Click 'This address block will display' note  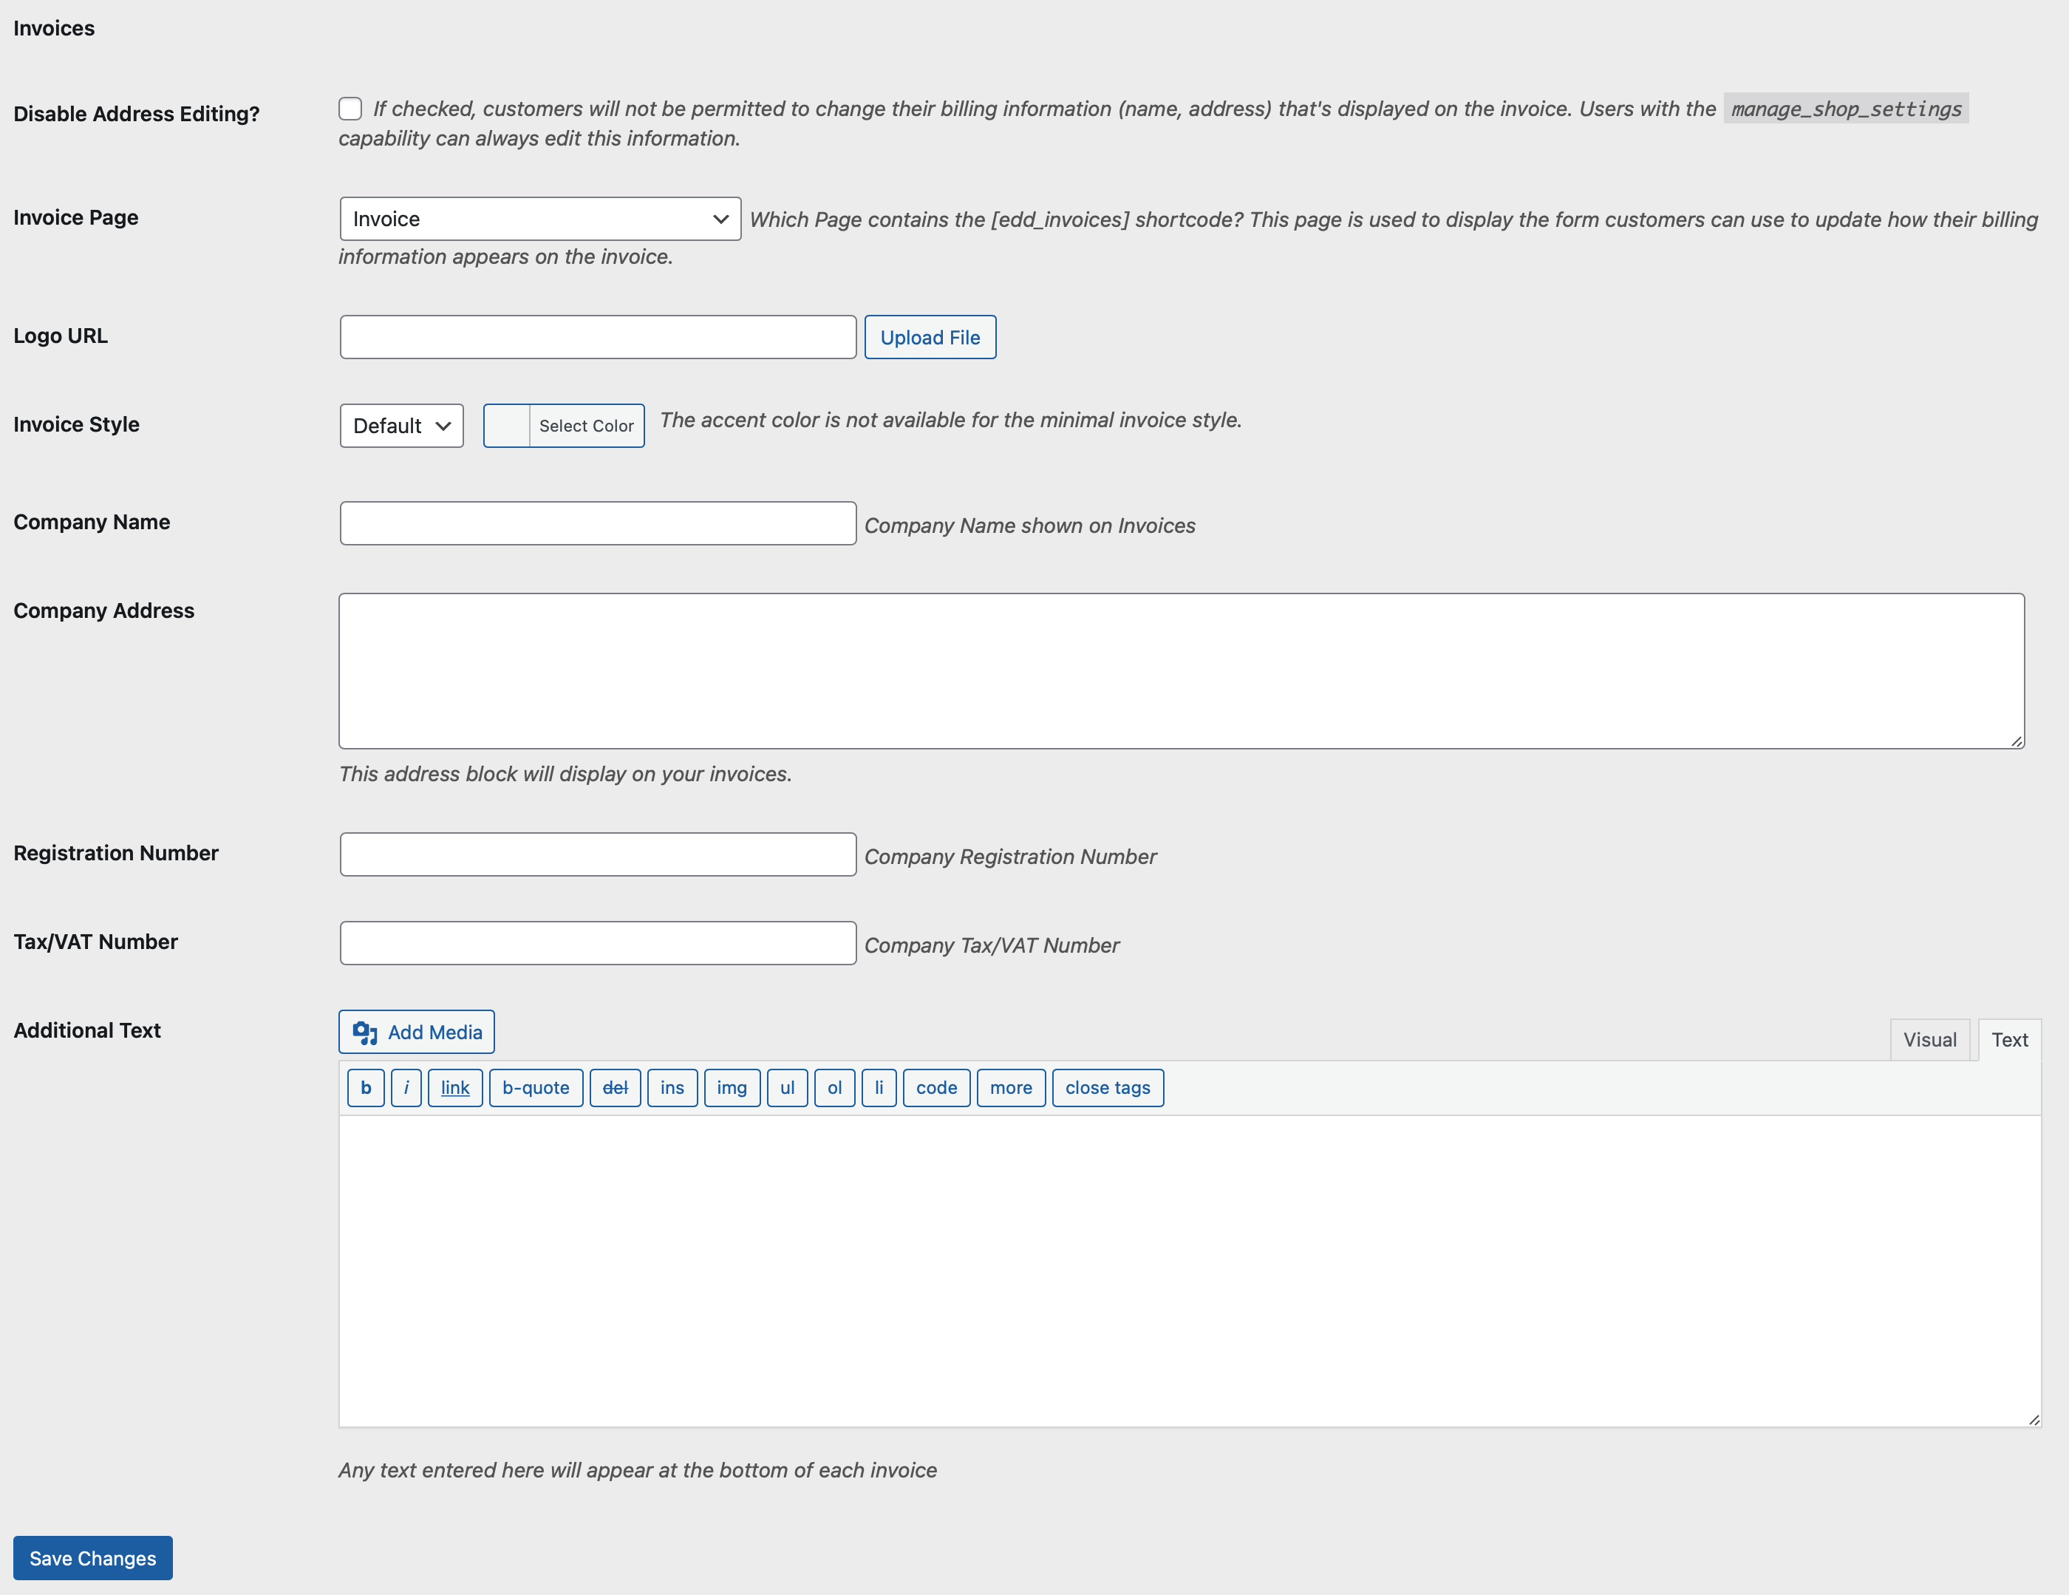[x=565, y=775]
